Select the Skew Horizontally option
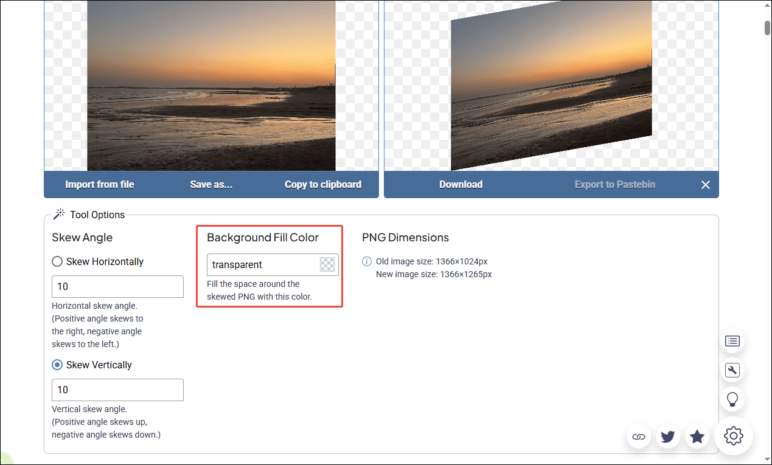 (x=57, y=261)
